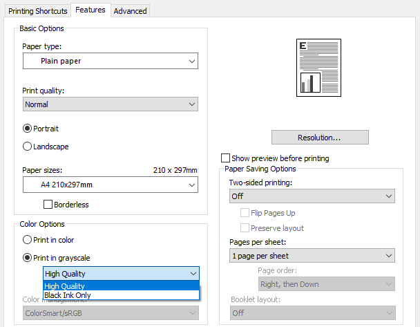Viewport: 420px width, 327px height.
Task: Check Show preview before printing
Action: tap(225, 158)
